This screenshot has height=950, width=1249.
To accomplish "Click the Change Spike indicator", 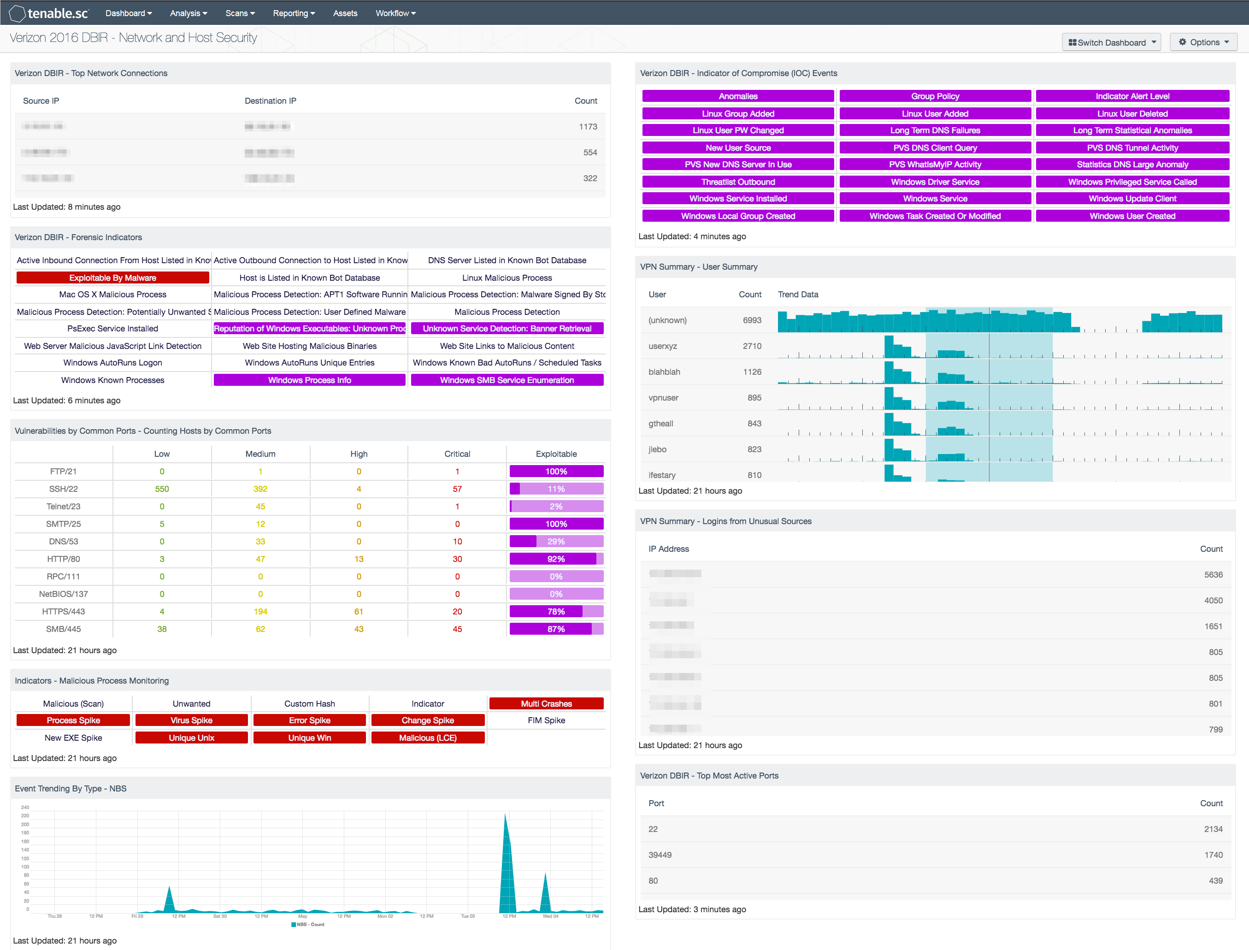I will 427,720.
